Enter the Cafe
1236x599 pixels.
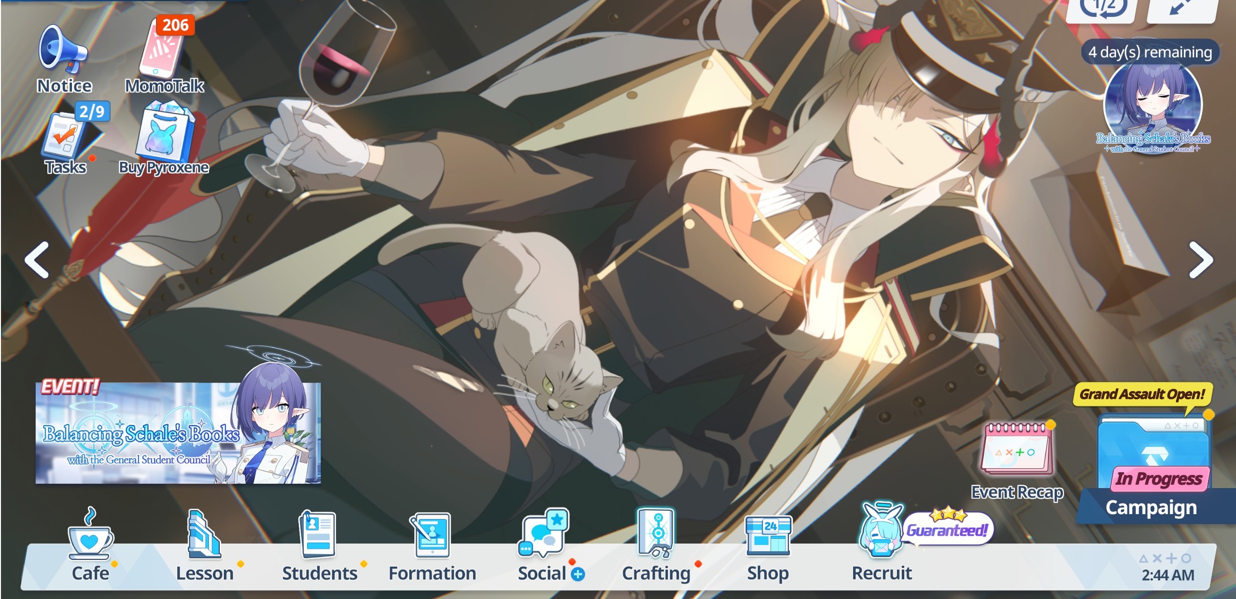(90, 534)
